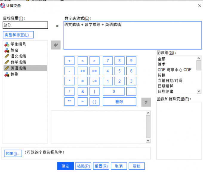Click function group list scroll-up arrow

pyautogui.click(x=199, y=58)
